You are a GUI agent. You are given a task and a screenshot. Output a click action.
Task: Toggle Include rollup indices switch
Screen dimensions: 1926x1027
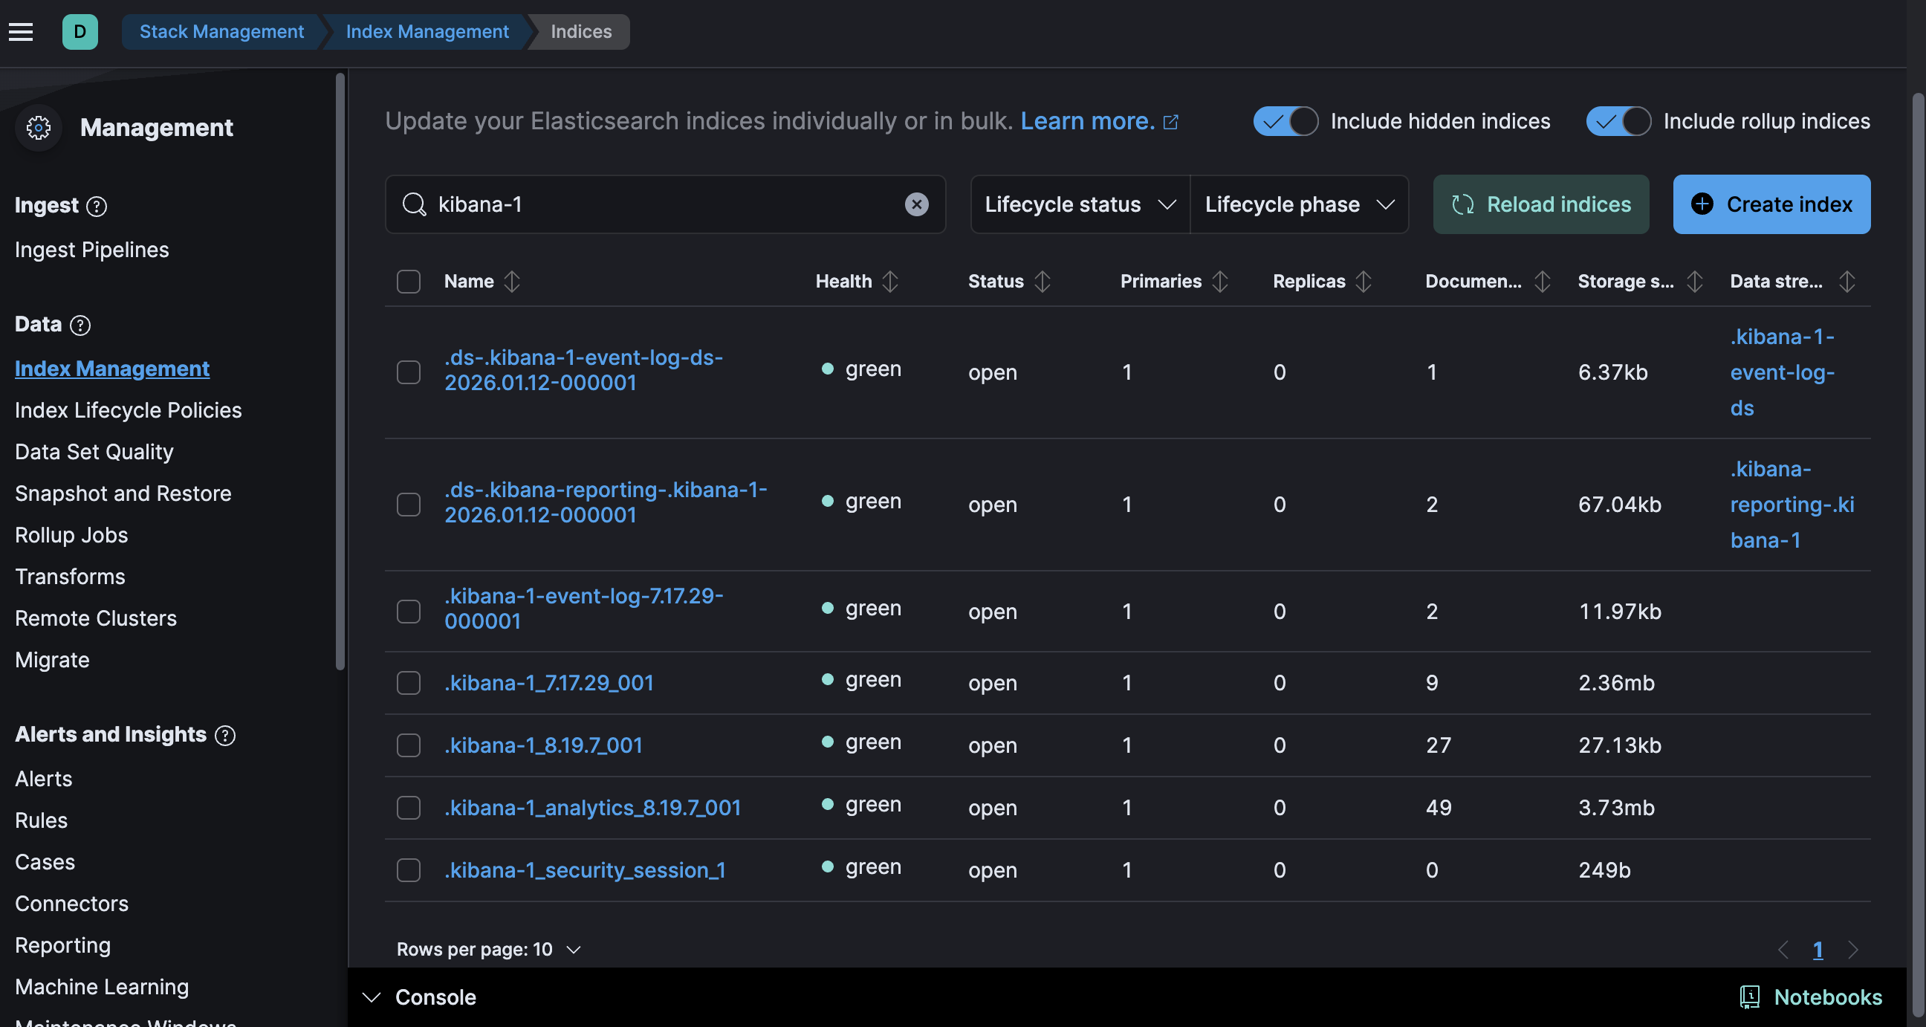pos(1618,121)
